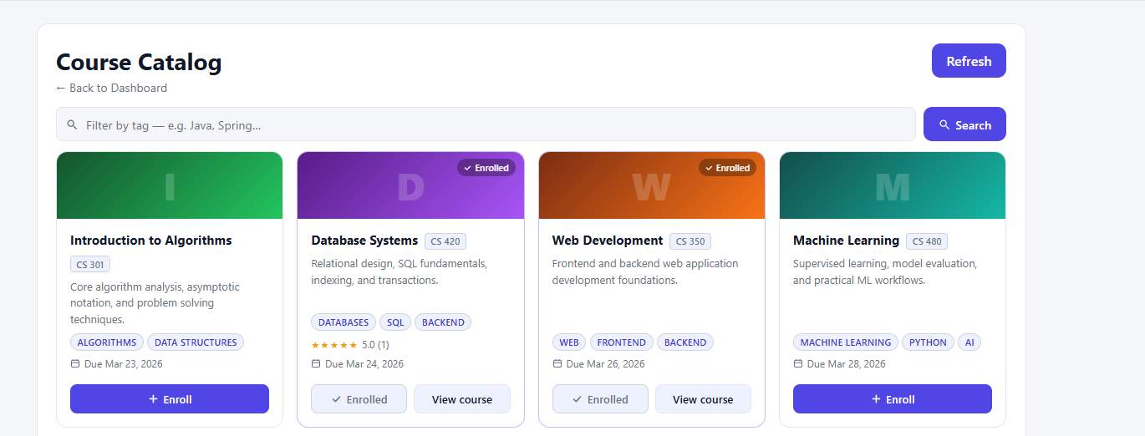Click Enrolled button on Web Development card
The image size is (1145, 436).
point(600,399)
